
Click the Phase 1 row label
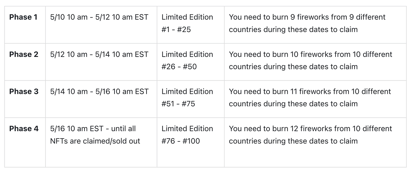(23, 17)
